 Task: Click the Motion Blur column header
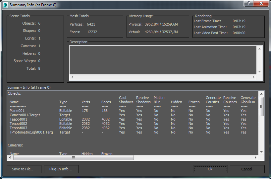pyautogui.click(x=159, y=100)
